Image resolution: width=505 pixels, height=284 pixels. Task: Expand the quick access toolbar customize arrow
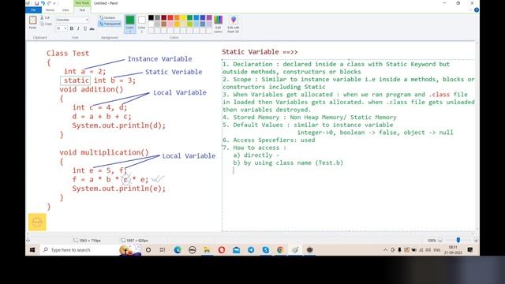pos(54,3)
